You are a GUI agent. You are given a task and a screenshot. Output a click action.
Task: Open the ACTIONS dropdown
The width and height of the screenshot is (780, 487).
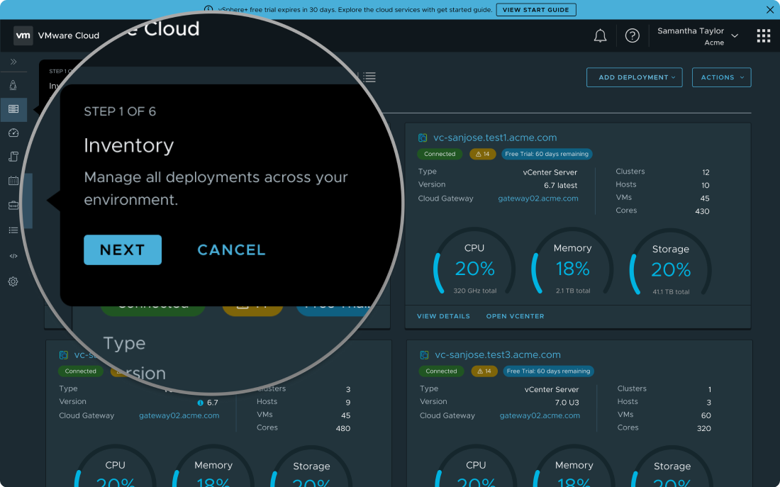click(721, 77)
